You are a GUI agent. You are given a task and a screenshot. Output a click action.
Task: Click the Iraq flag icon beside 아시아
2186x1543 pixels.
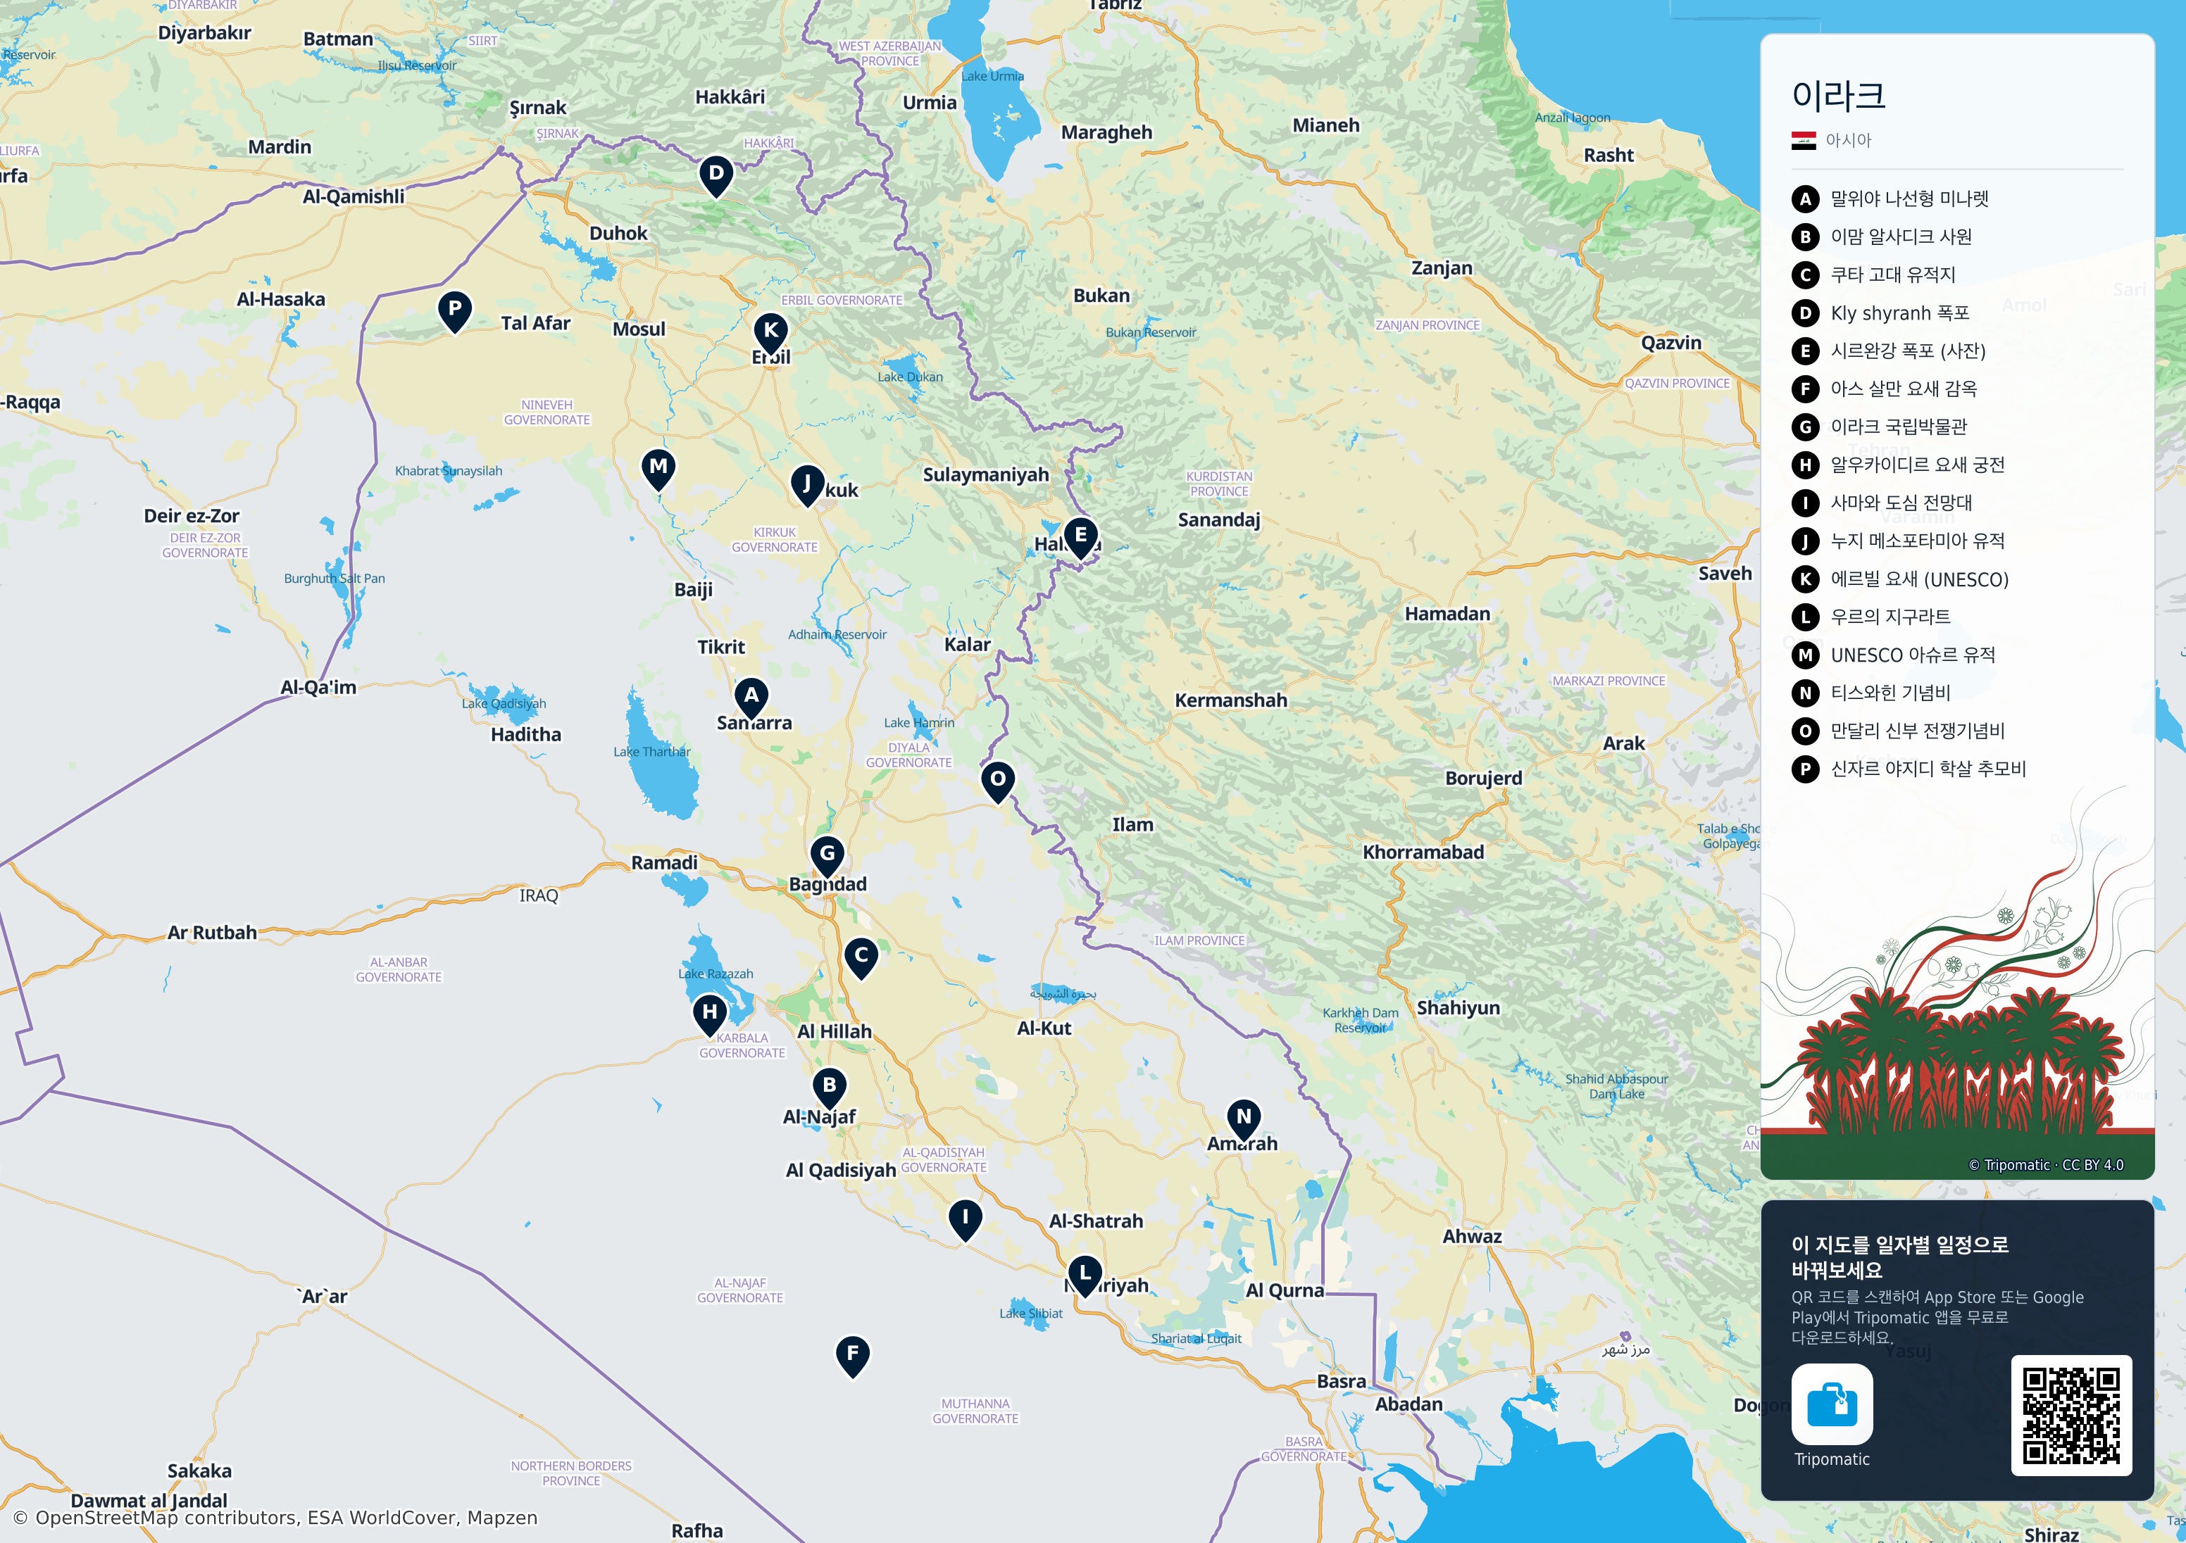(1804, 141)
